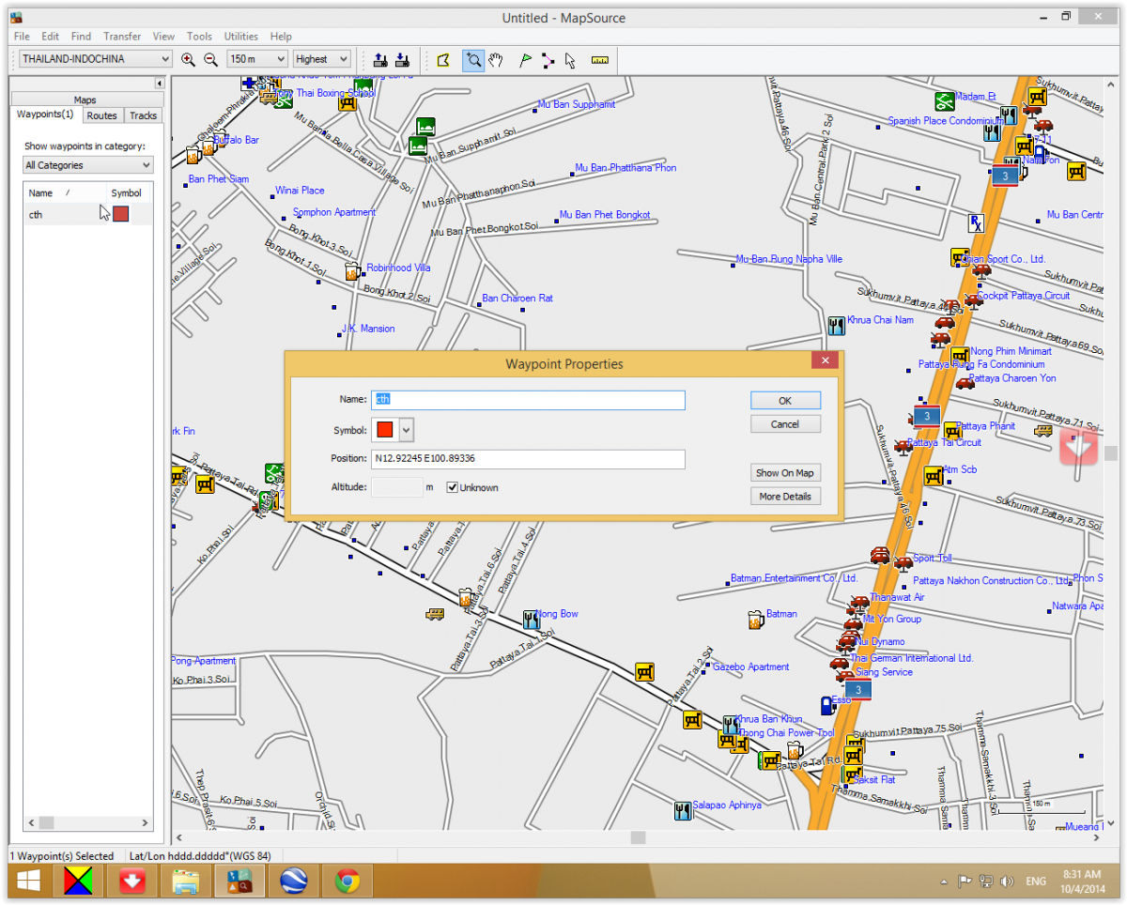Click the map's horizontal scrollbar thumb
Image resolution: width=1127 pixels, height=905 pixels.
639,837
